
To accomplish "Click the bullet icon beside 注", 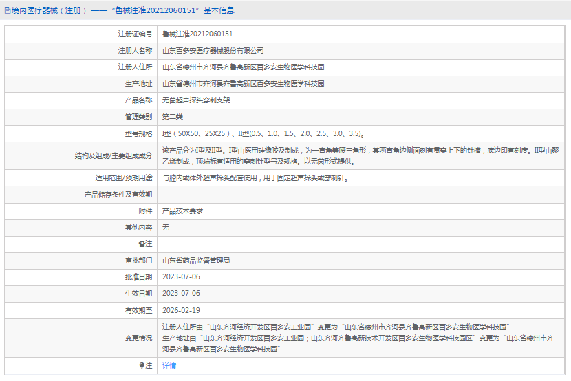I will click(x=142, y=365).
